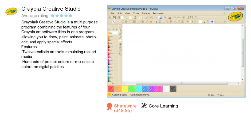Screen dimensions: 251x120
Task: Select the blue gradient fill tool
Action: click(160, 18)
